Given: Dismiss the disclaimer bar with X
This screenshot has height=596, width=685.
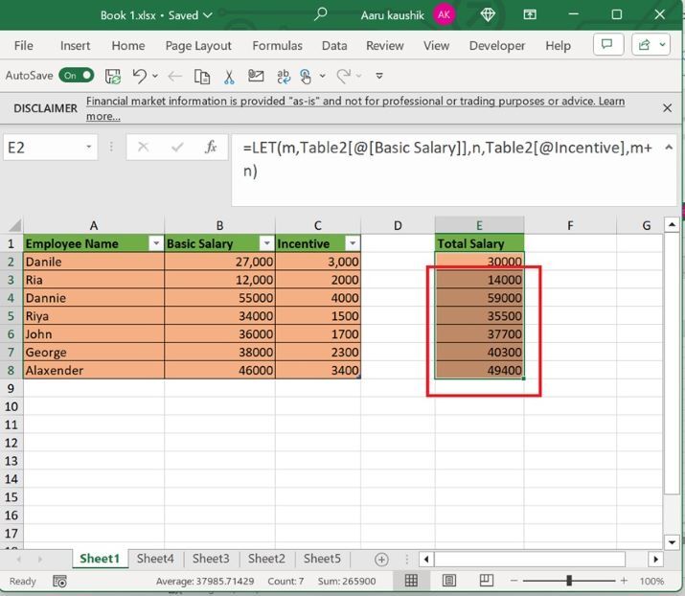Looking at the screenshot, I should (668, 107).
